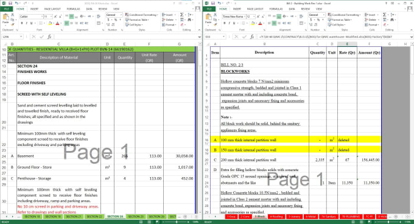Toggle Italic in right window

[229, 23]
